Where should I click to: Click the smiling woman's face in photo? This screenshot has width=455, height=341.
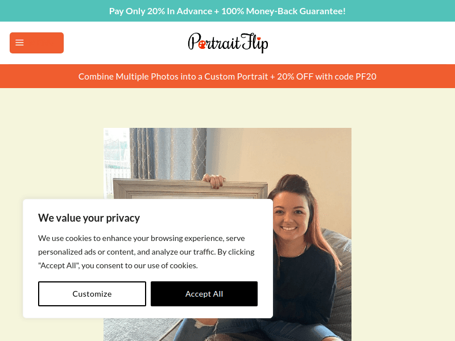tap(290, 214)
